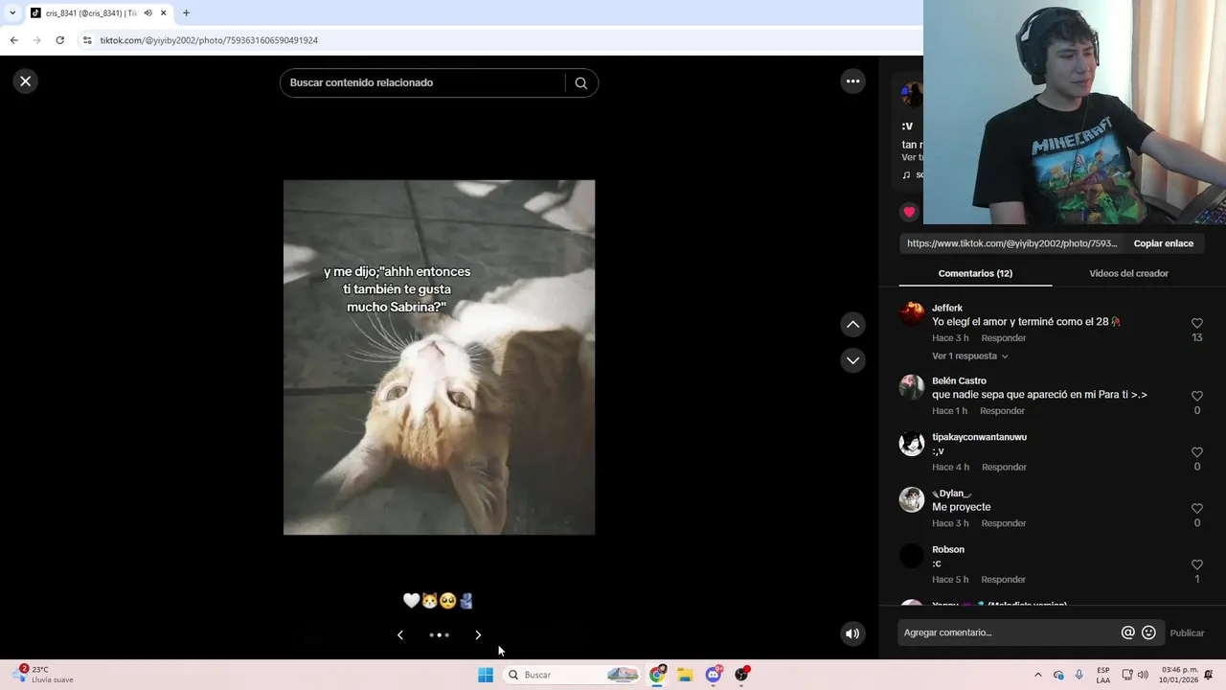Open Jefferk's profile avatar
Image resolution: width=1226 pixels, height=690 pixels.
click(x=912, y=313)
